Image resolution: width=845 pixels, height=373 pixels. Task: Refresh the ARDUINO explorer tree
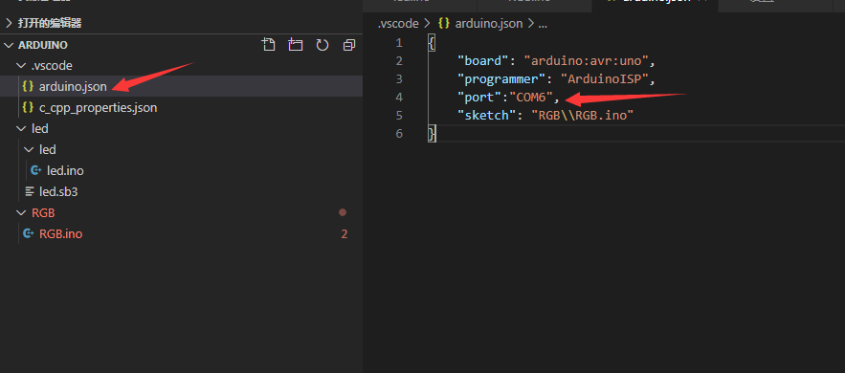click(322, 45)
